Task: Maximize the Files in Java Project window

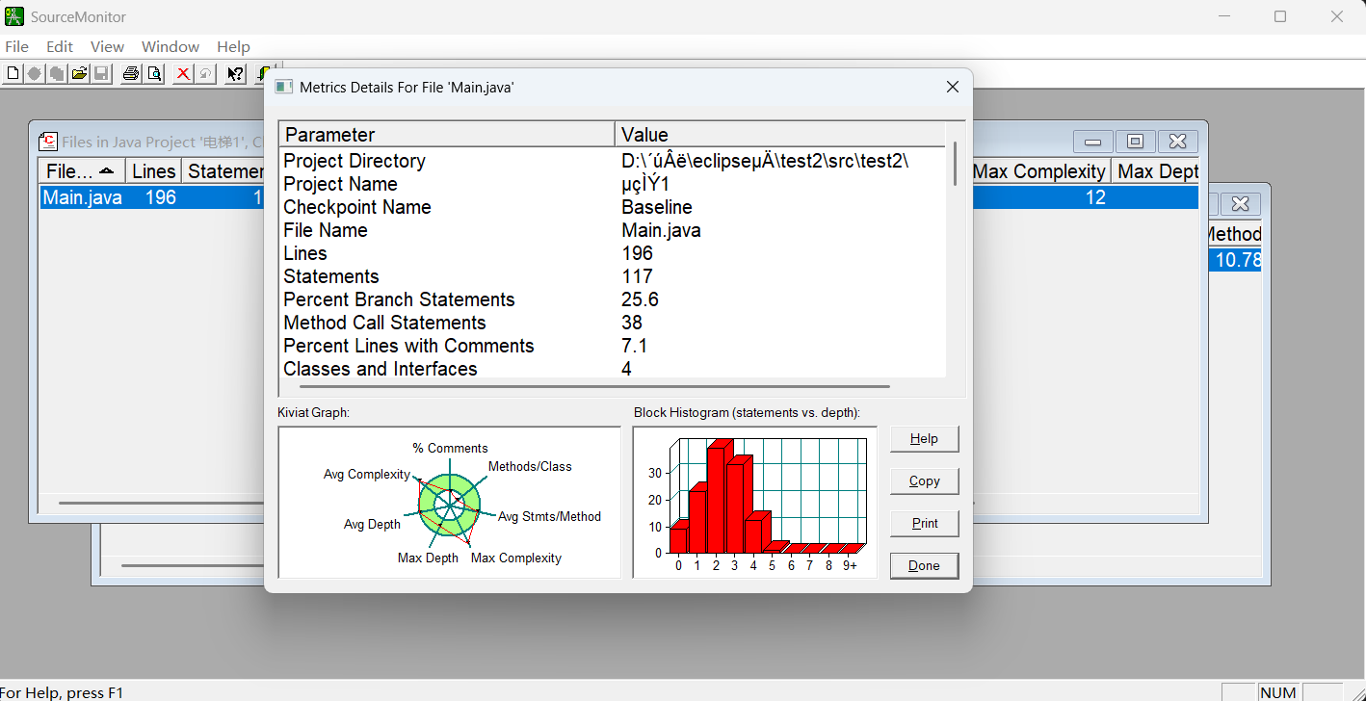Action: pos(1135,142)
